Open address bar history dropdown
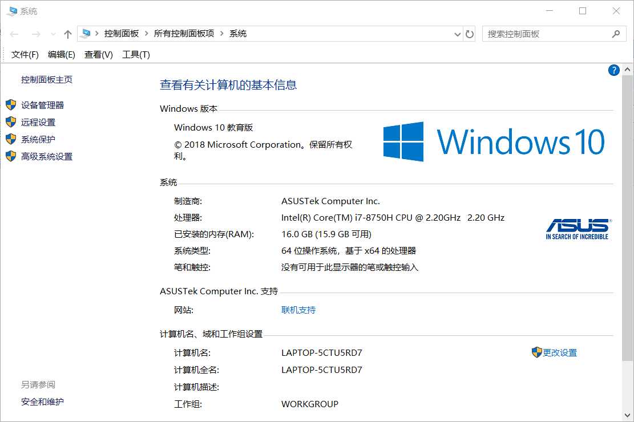This screenshot has width=634, height=422. 457,34
